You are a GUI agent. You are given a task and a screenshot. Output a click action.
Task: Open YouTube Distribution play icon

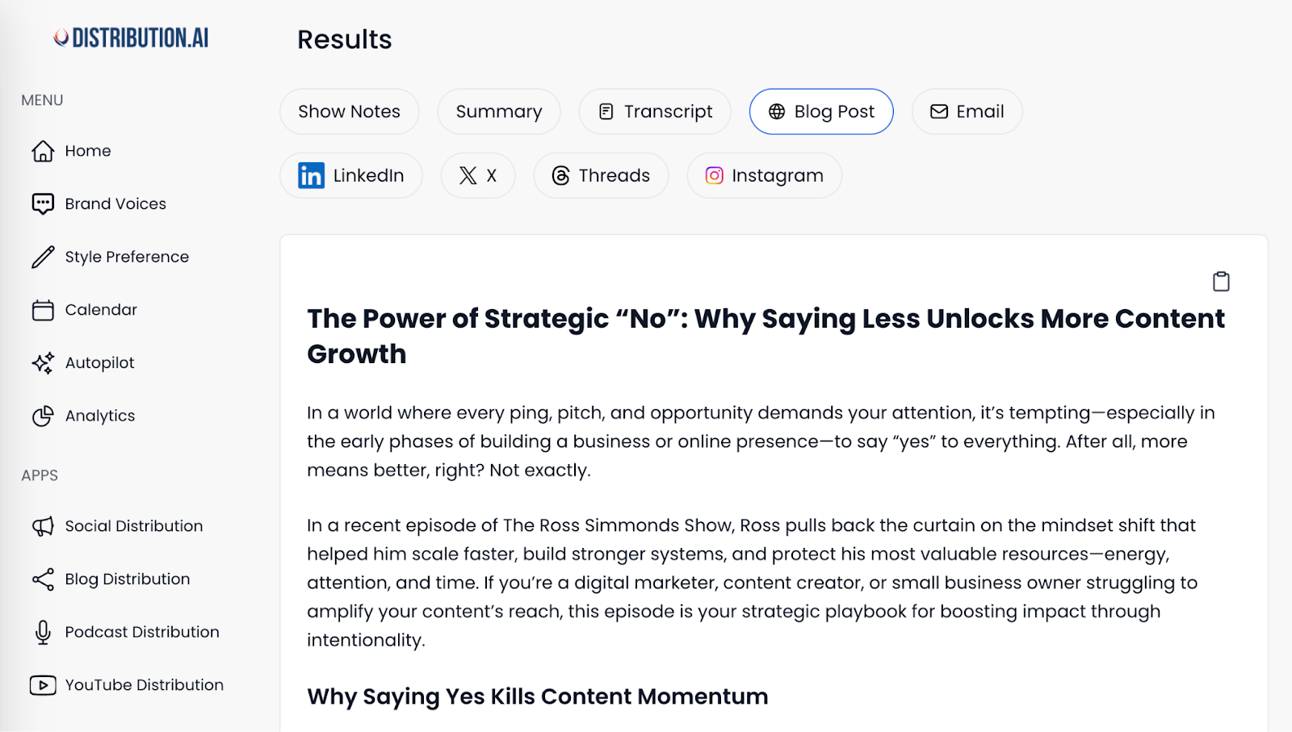42,684
